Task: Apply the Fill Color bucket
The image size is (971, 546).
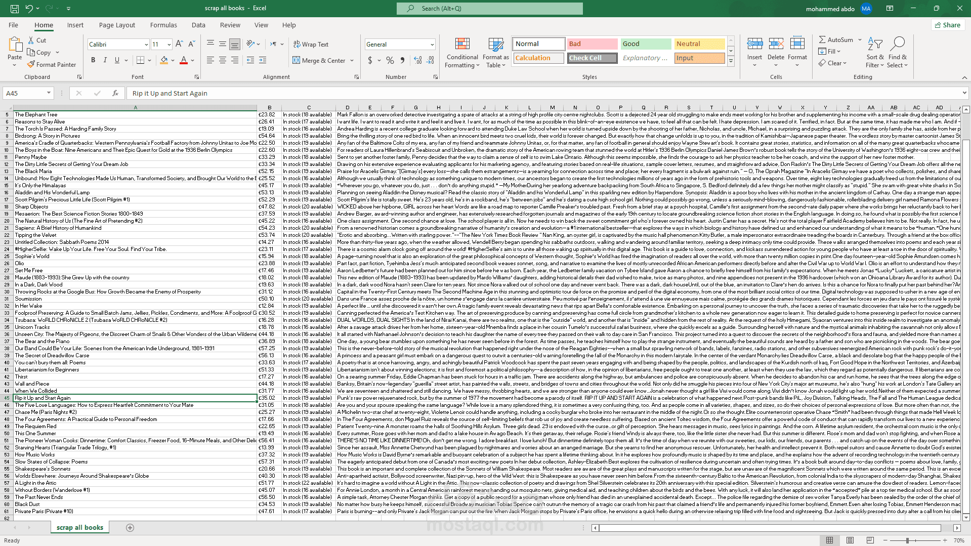Action: [164, 60]
